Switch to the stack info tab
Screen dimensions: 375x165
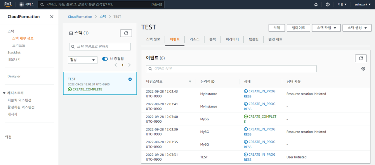tap(153, 39)
